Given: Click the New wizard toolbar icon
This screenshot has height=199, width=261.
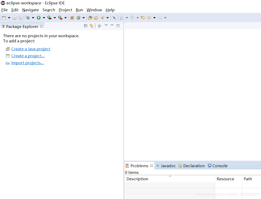Looking at the screenshot, I should pyautogui.click(x=4, y=18).
